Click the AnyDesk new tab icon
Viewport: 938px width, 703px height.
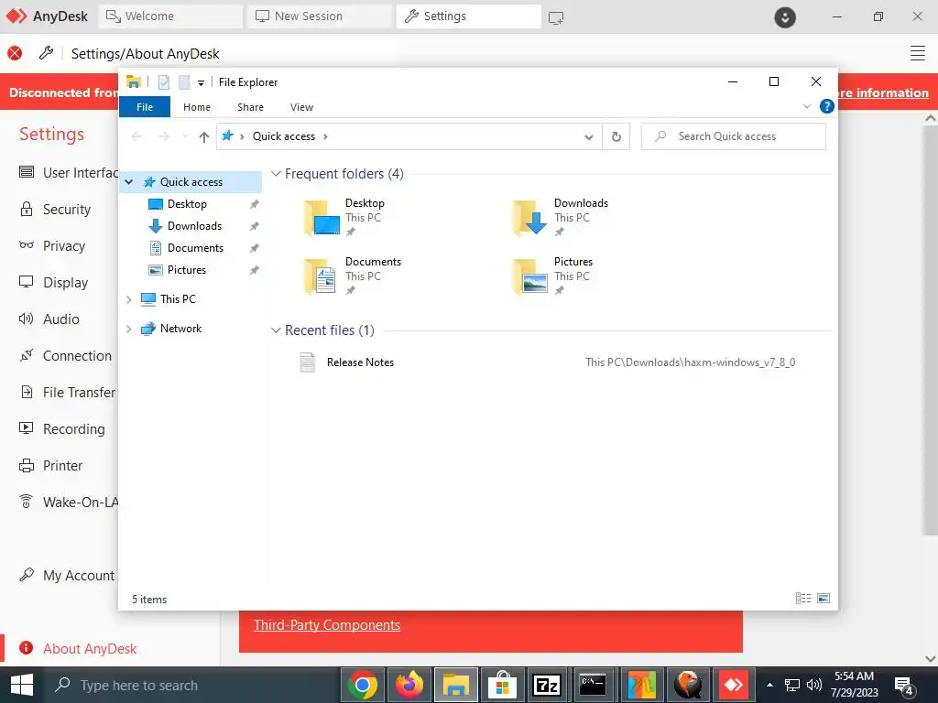(x=556, y=17)
